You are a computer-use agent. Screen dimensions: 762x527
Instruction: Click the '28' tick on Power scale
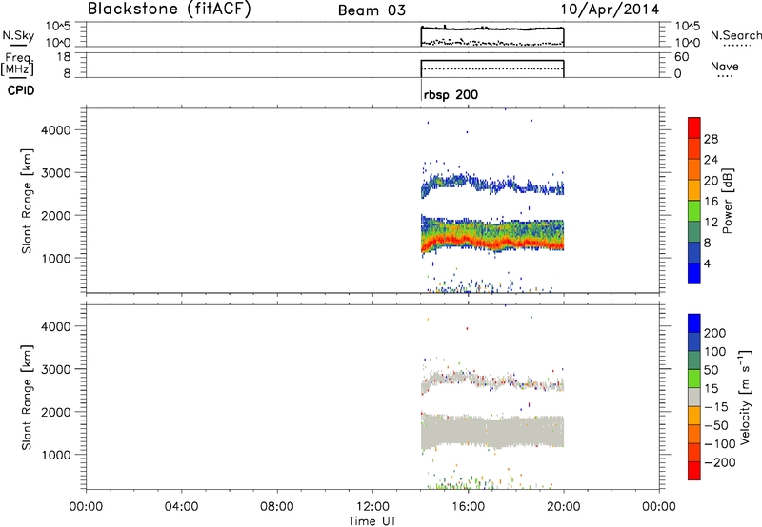pyautogui.click(x=711, y=139)
